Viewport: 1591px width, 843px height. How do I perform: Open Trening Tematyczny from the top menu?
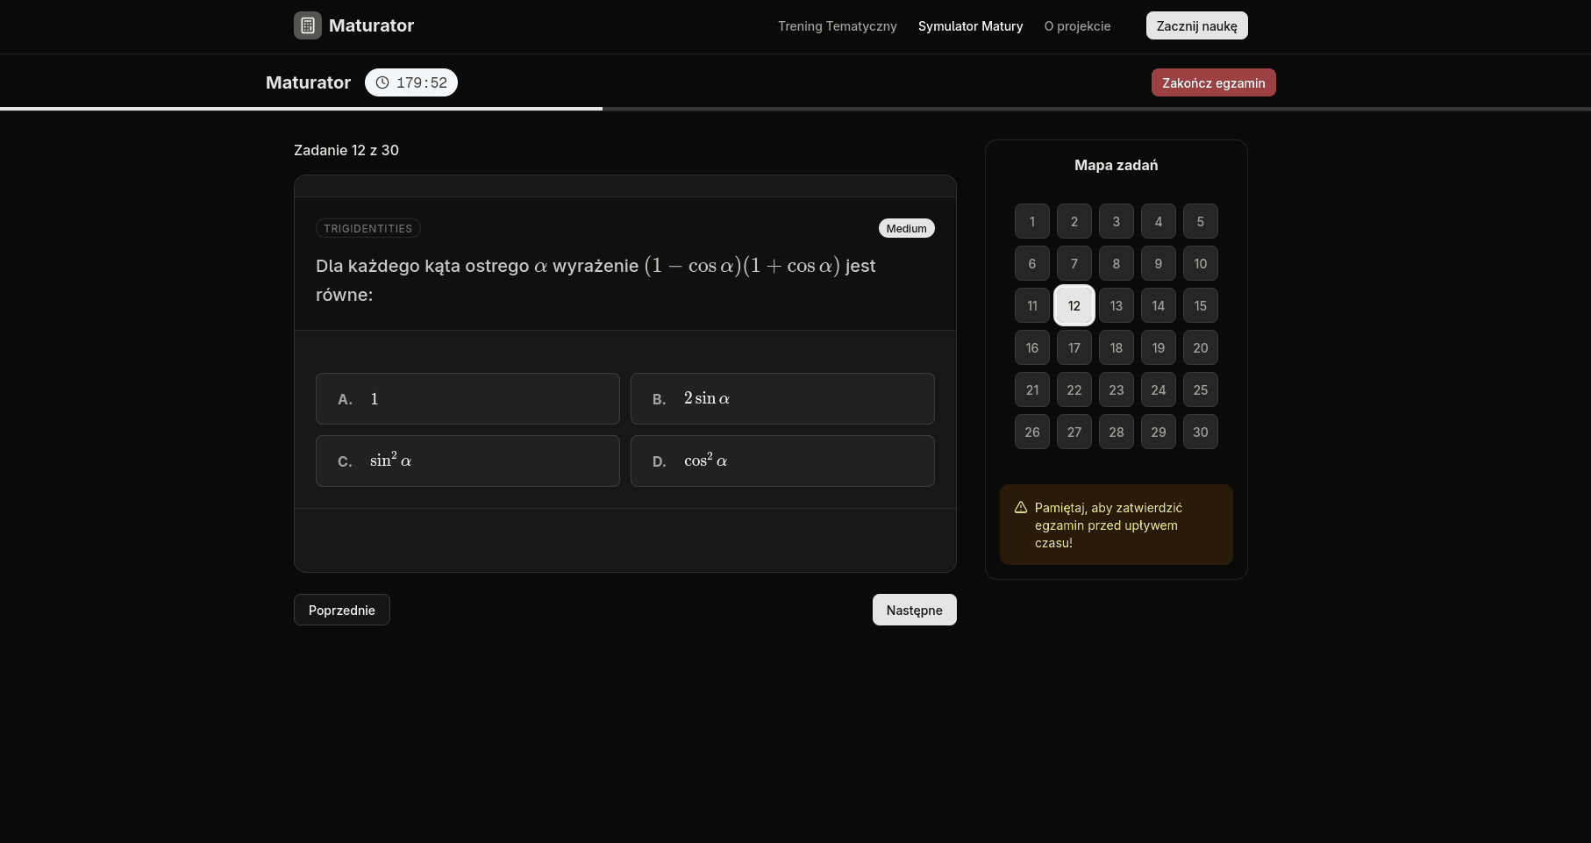(837, 26)
